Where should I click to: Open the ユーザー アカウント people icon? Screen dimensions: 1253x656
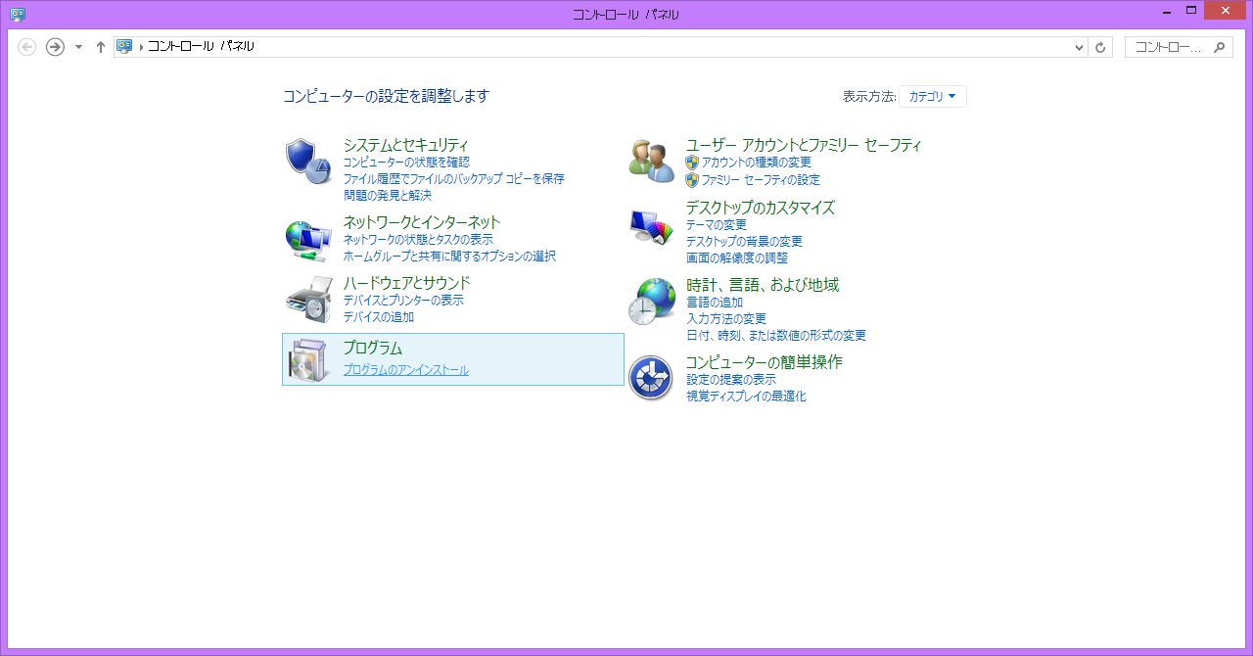point(652,162)
